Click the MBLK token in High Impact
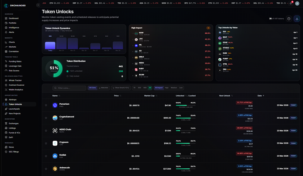303x176 pixels. pyautogui.click(x=171, y=57)
